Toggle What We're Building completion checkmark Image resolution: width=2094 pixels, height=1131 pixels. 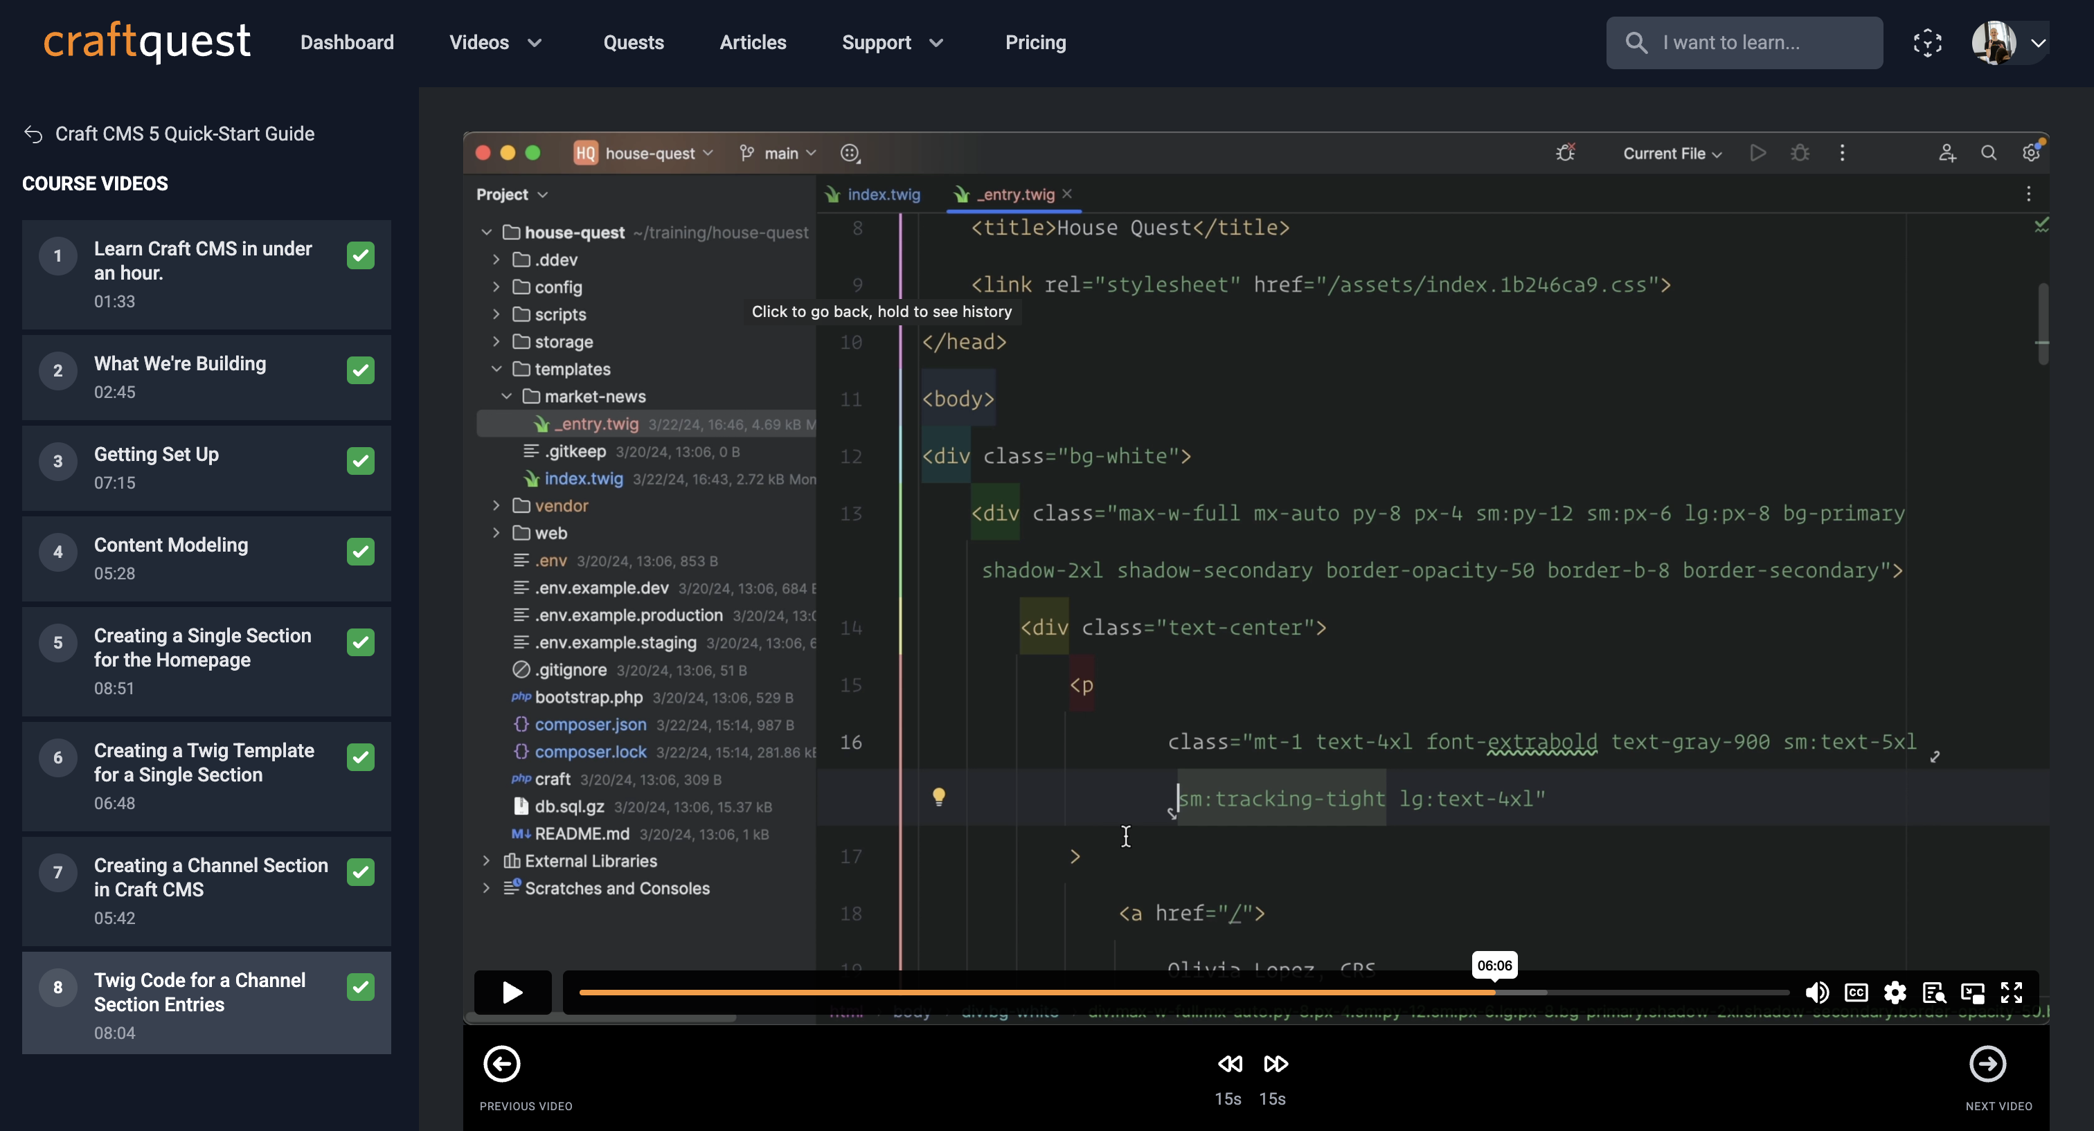coord(360,370)
